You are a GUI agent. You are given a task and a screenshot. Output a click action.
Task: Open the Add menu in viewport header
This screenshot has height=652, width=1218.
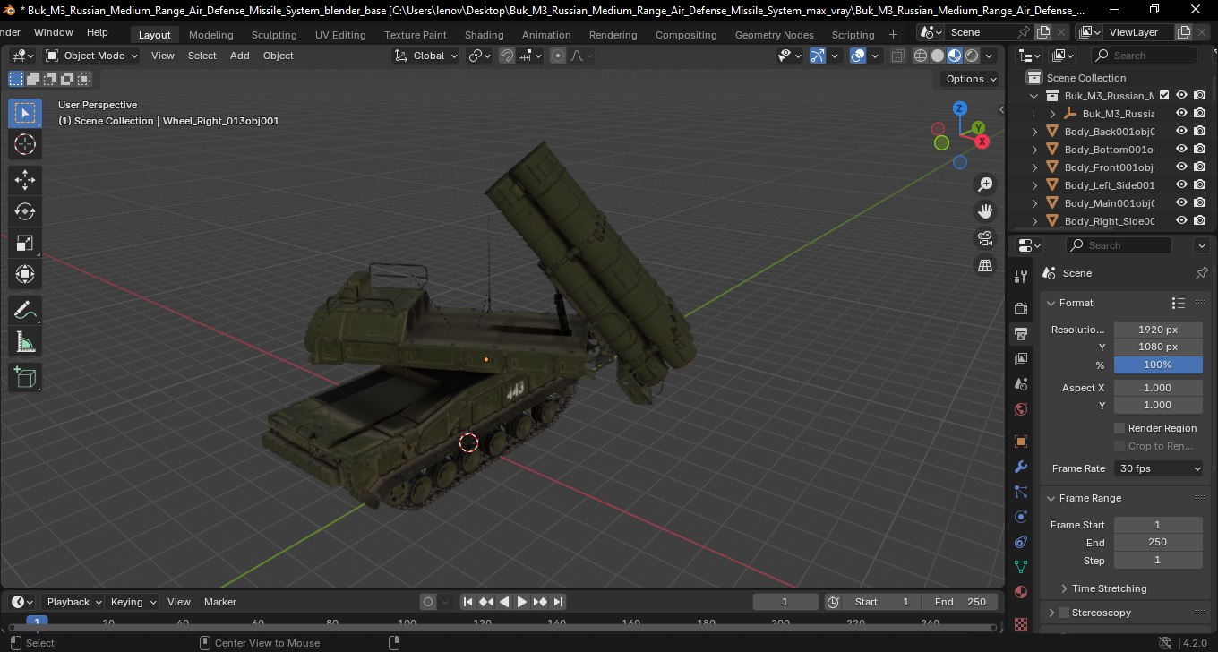(x=240, y=56)
